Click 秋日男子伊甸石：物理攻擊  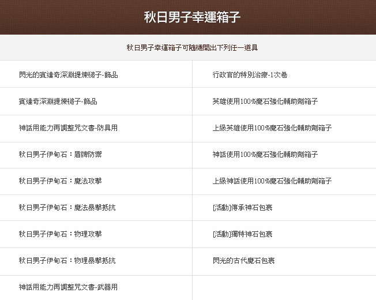point(61,234)
